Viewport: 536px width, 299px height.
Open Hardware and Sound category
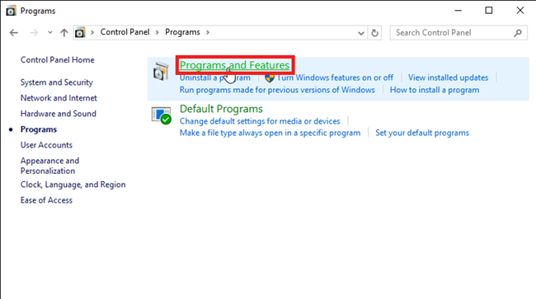[x=59, y=114]
